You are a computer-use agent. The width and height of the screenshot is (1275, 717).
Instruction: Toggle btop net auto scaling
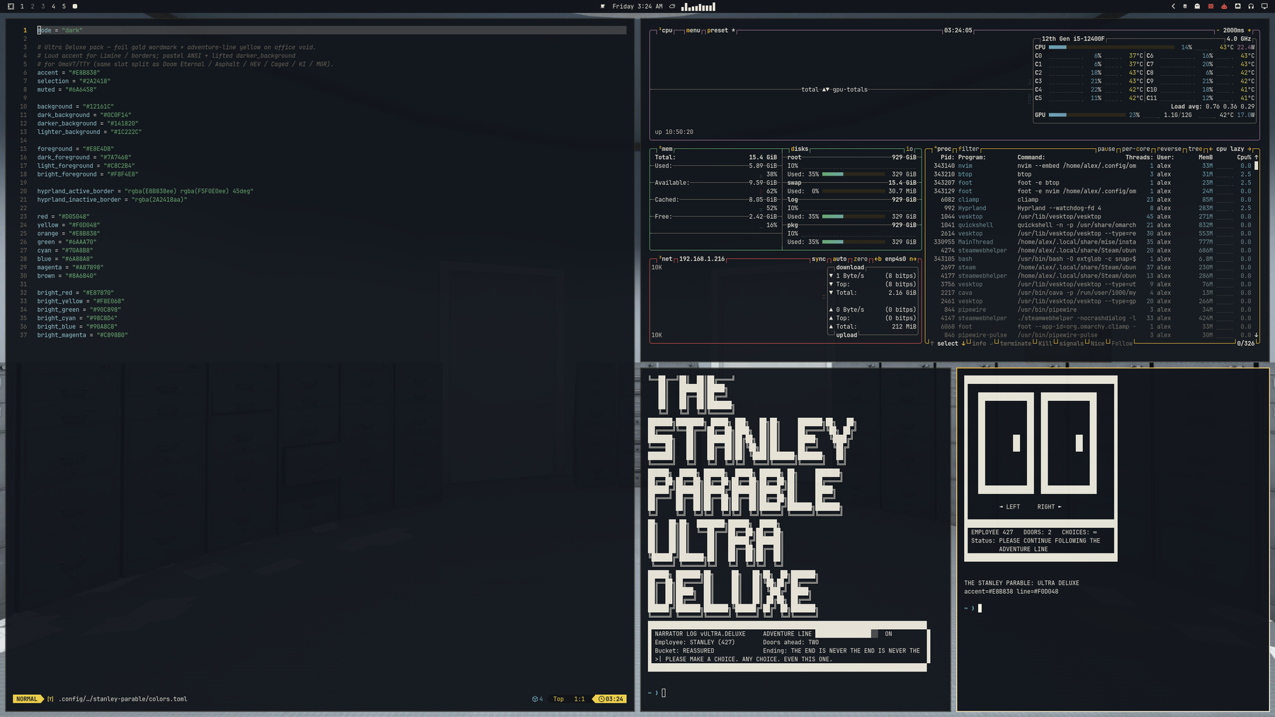pyautogui.click(x=839, y=259)
